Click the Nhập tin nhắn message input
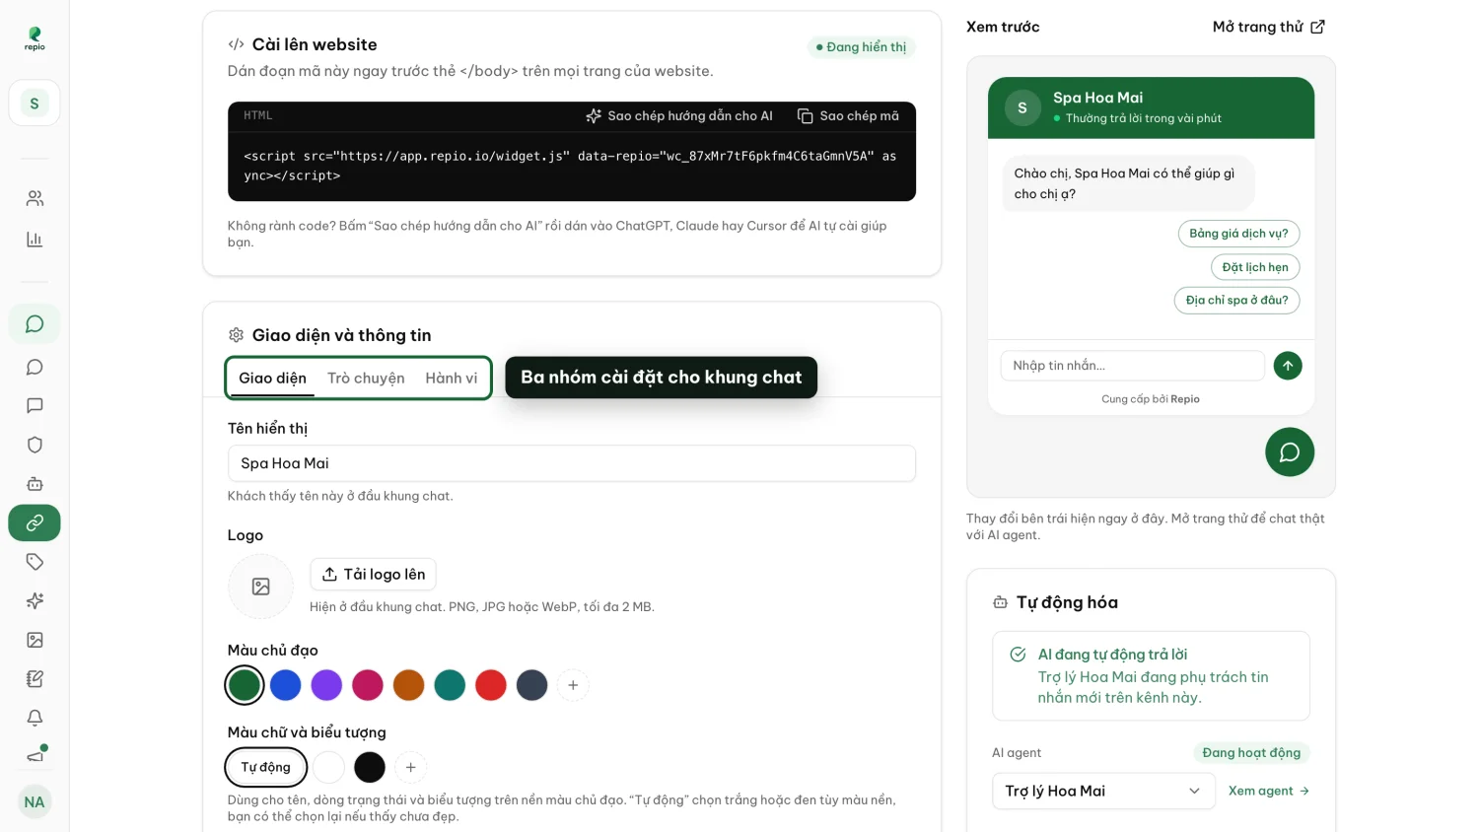The image size is (1479, 832). pos(1132,366)
